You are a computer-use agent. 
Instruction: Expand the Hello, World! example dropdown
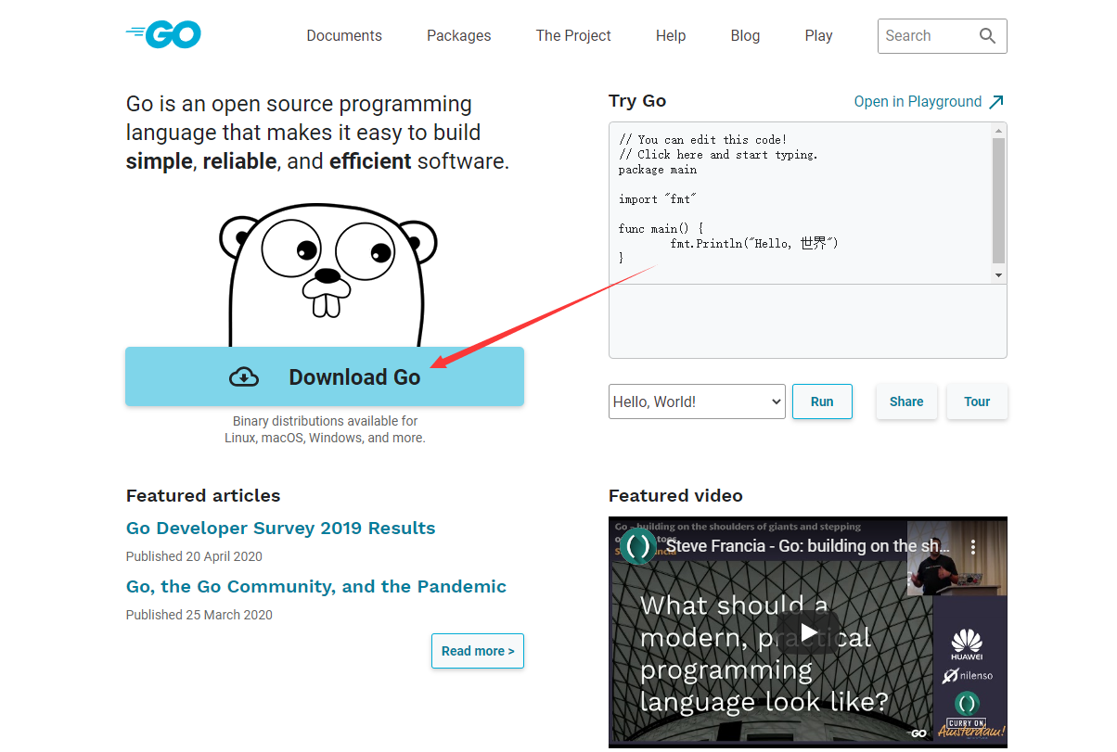coord(697,401)
